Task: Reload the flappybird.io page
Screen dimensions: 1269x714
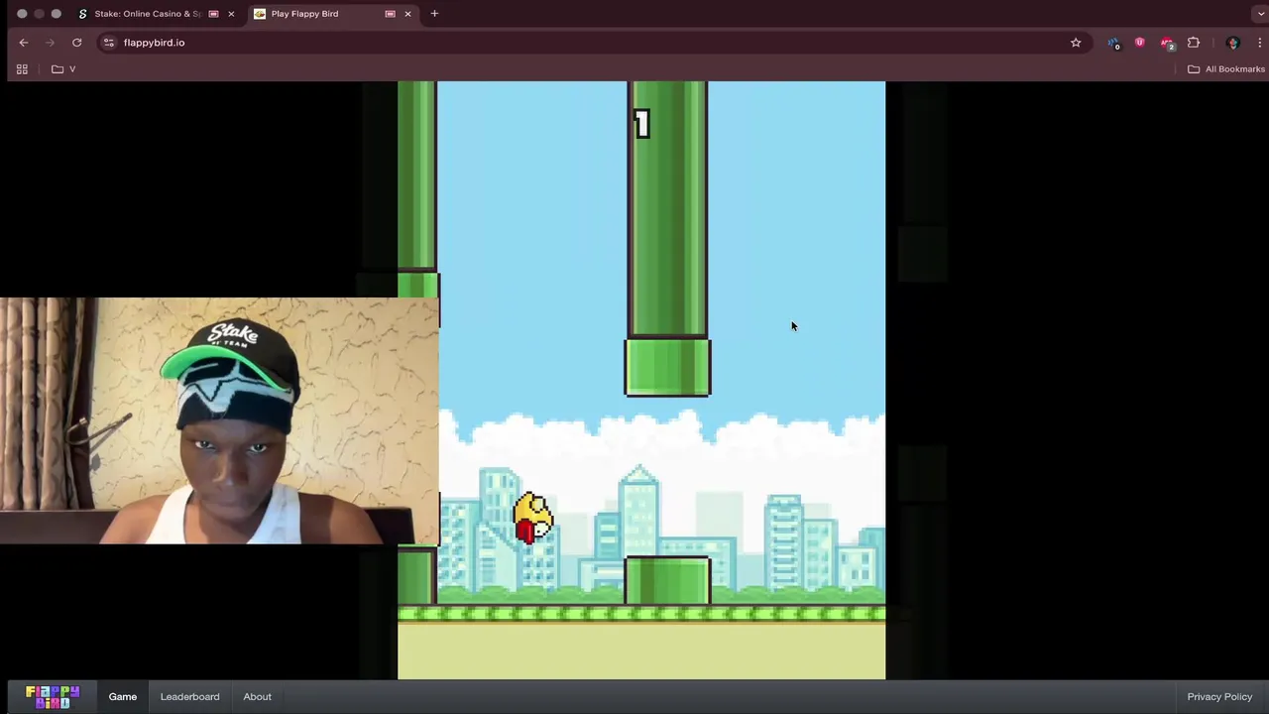Action: 76,43
